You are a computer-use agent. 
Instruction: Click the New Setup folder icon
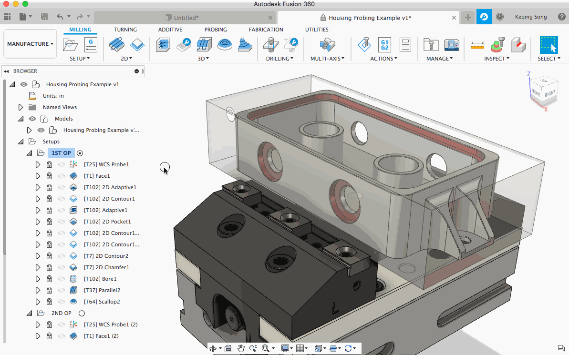point(71,45)
